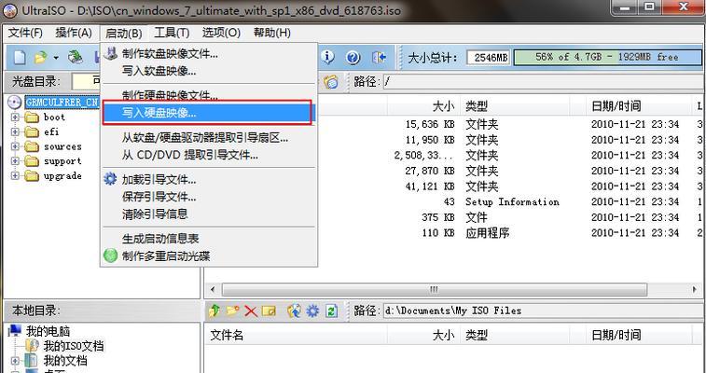Click the local add files icon
Image resolution: width=706 pixels, height=373 pixels.
294,311
